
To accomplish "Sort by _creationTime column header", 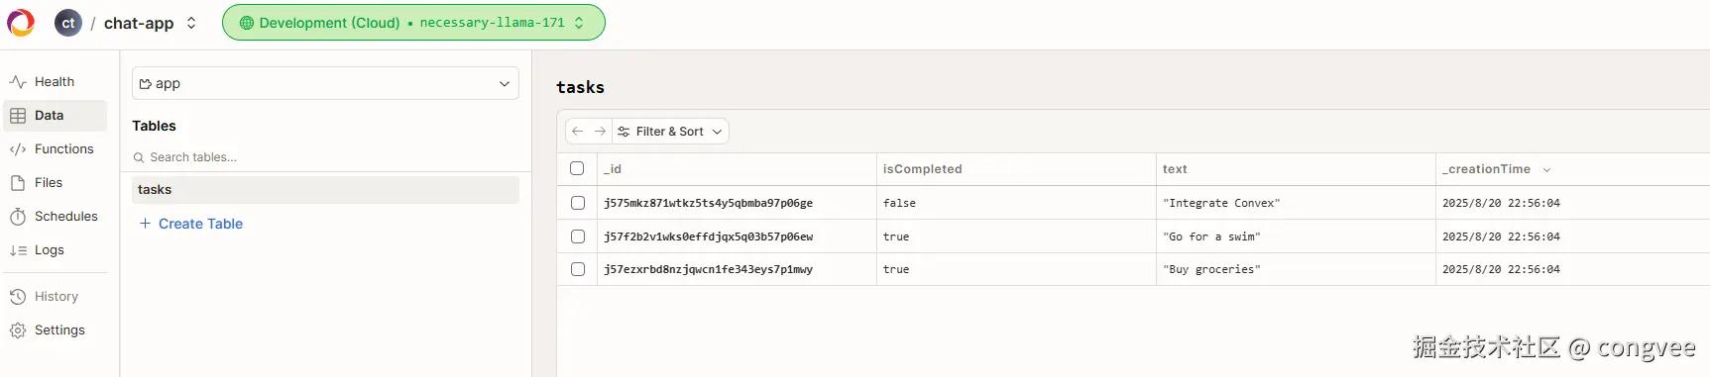I will pos(1572,169).
